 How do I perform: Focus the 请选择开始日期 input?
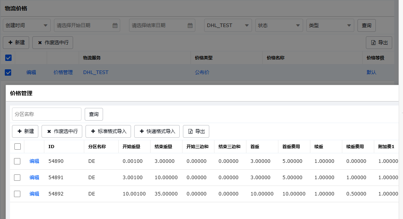pyautogui.click(x=87, y=25)
